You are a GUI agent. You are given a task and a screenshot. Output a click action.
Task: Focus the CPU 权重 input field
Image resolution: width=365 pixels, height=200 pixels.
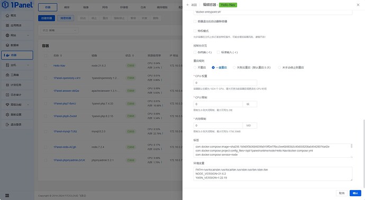(x=225, y=83)
